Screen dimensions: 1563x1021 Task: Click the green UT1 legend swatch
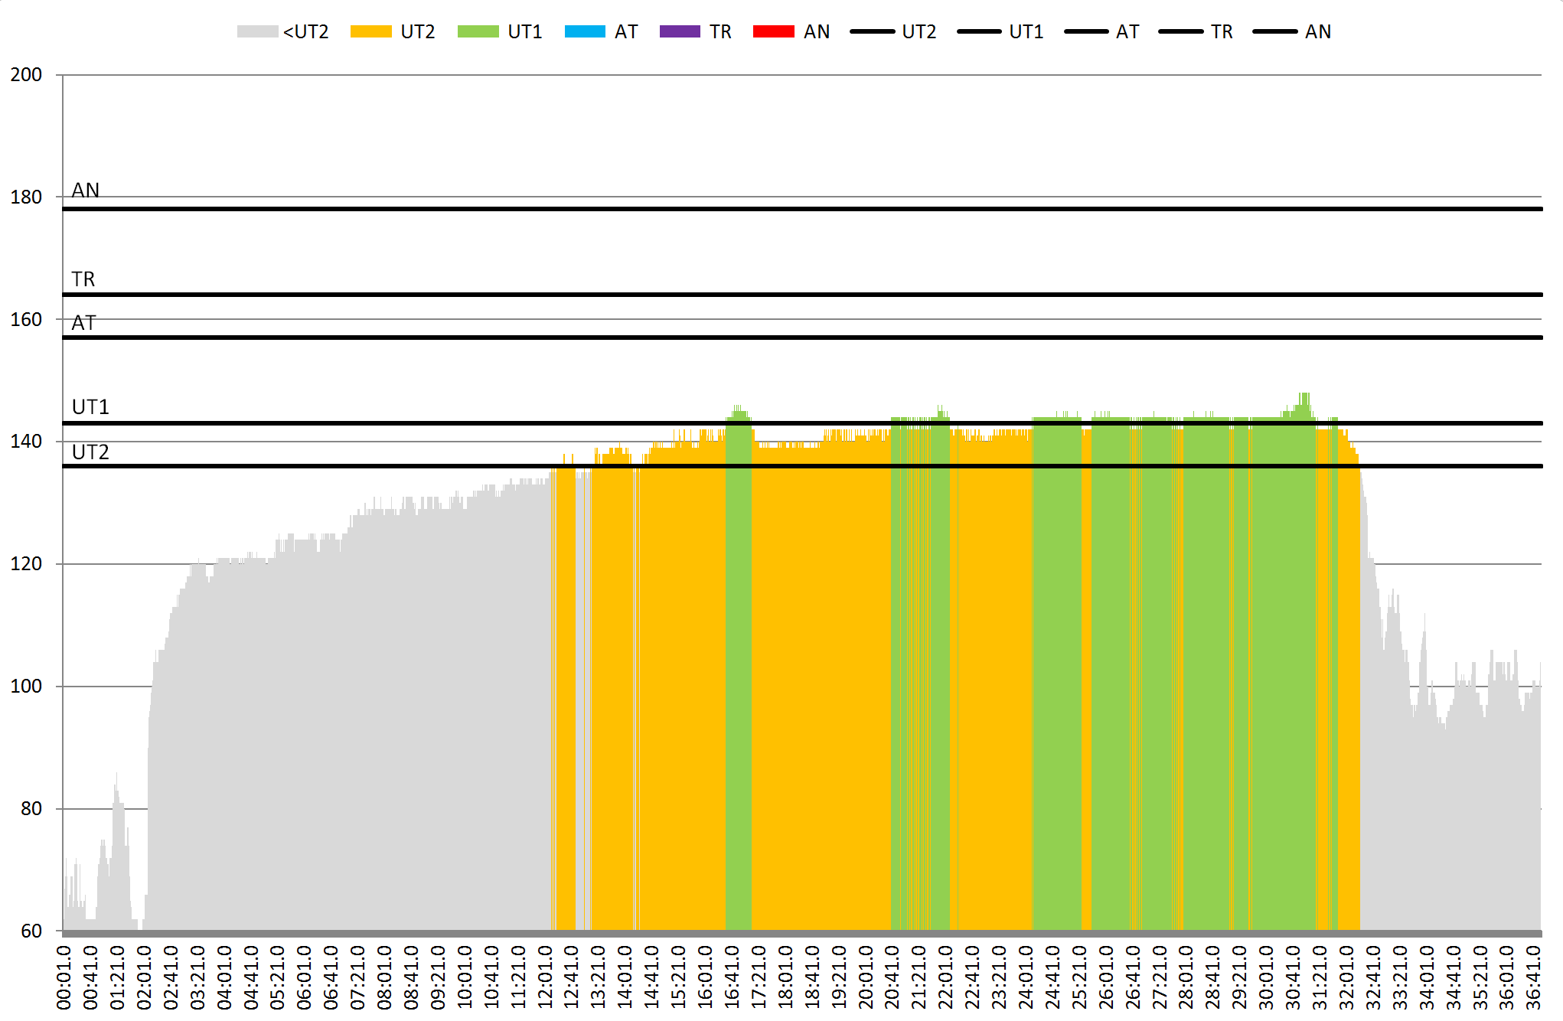coord(478,31)
